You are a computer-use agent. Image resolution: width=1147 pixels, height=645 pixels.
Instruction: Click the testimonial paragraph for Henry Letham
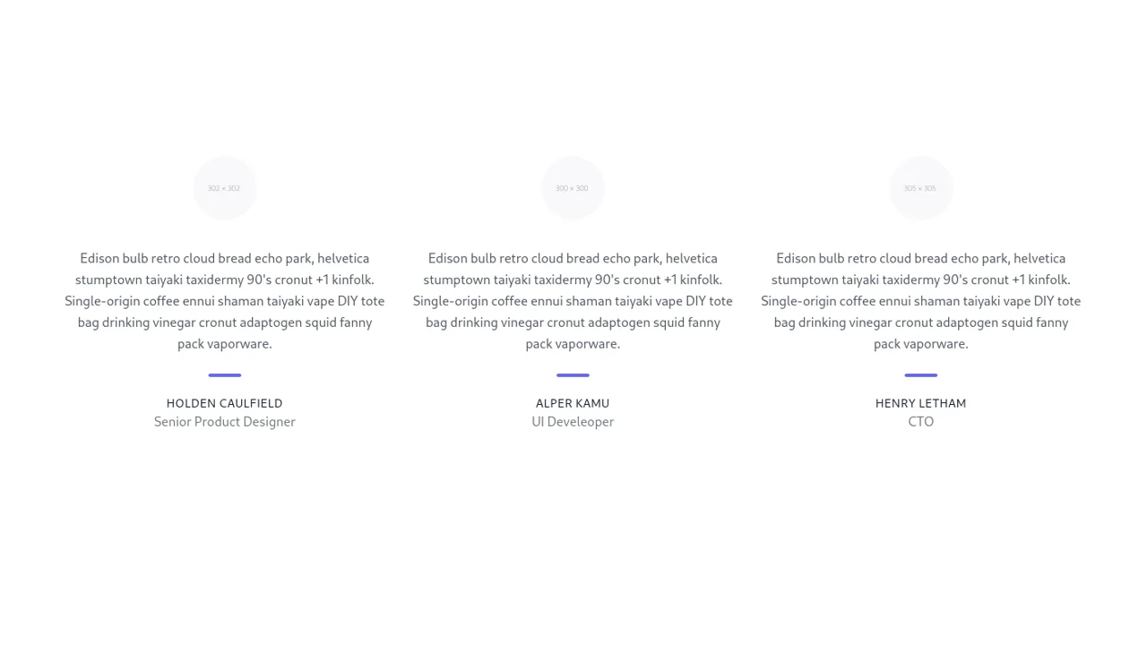click(920, 301)
